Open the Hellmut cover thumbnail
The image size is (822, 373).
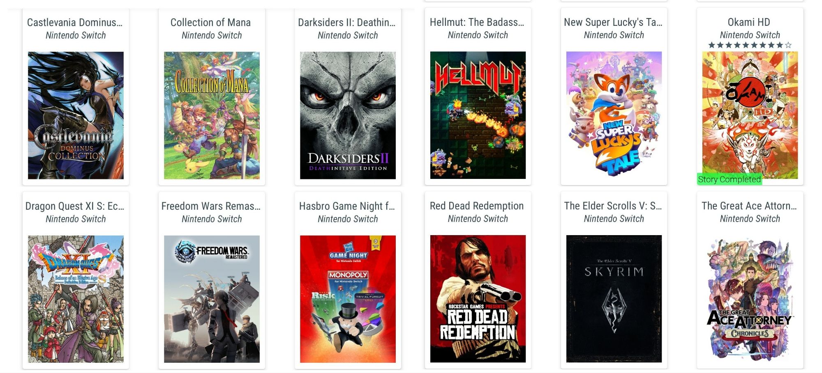[x=478, y=115]
